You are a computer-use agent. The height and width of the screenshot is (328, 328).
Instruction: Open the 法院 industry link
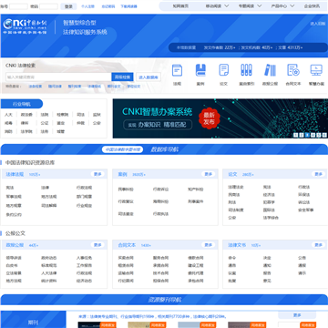point(45,115)
